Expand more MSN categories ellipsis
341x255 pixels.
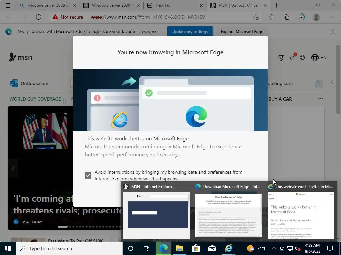point(321,99)
